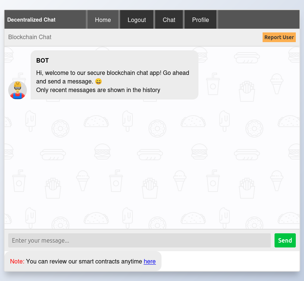This screenshot has height=281, width=304.
Task: Click the 'review our smart contracts anytime' text
Action: (x=84, y=262)
